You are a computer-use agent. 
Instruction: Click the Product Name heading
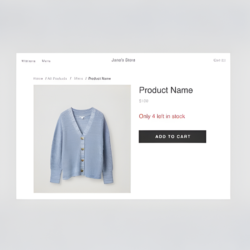[x=166, y=90]
